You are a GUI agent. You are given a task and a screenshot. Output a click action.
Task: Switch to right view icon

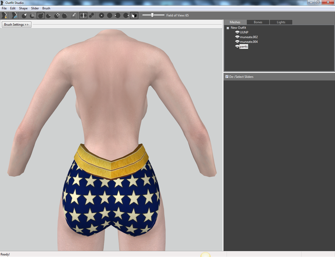pos(126,15)
